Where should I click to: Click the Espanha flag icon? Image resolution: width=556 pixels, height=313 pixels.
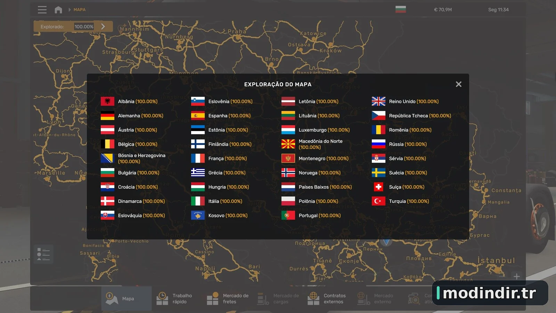[198, 115]
